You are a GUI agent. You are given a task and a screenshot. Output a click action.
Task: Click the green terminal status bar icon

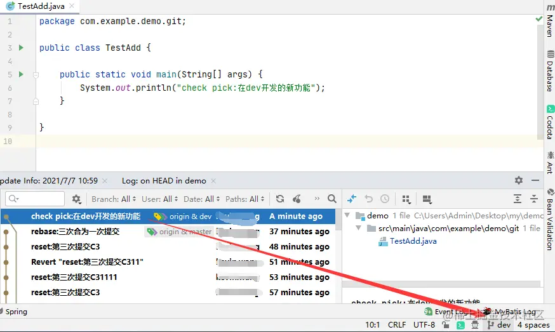point(460,325)
